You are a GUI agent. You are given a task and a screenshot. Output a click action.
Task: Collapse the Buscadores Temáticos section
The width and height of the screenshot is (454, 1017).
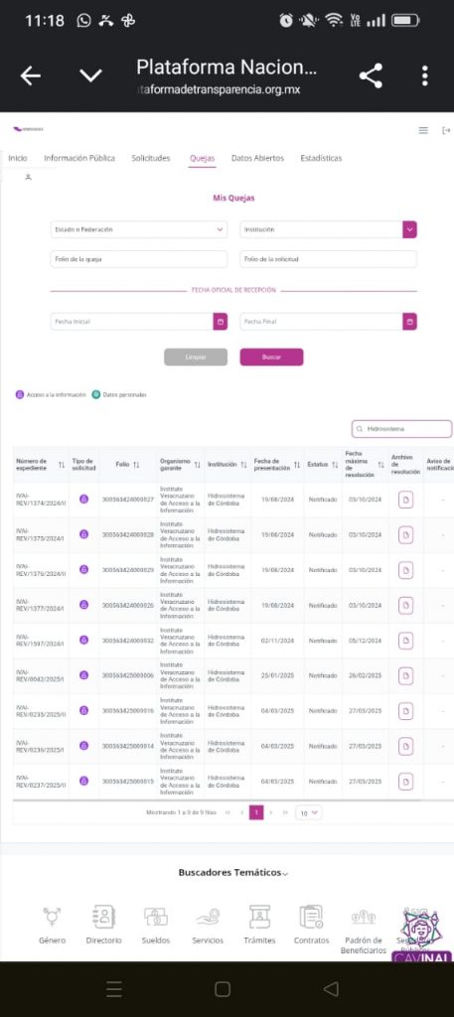[232, 873]
